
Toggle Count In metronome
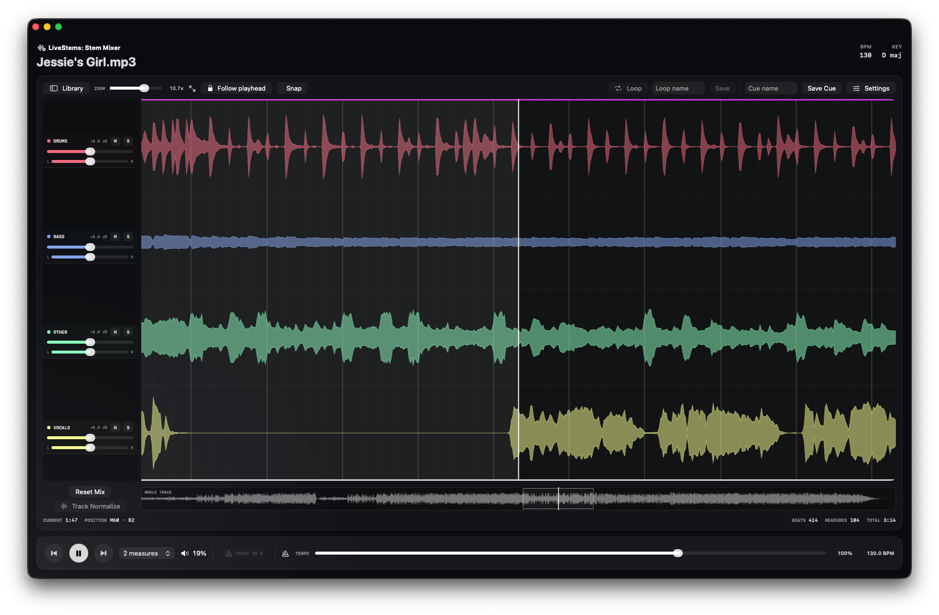(245, 554)
